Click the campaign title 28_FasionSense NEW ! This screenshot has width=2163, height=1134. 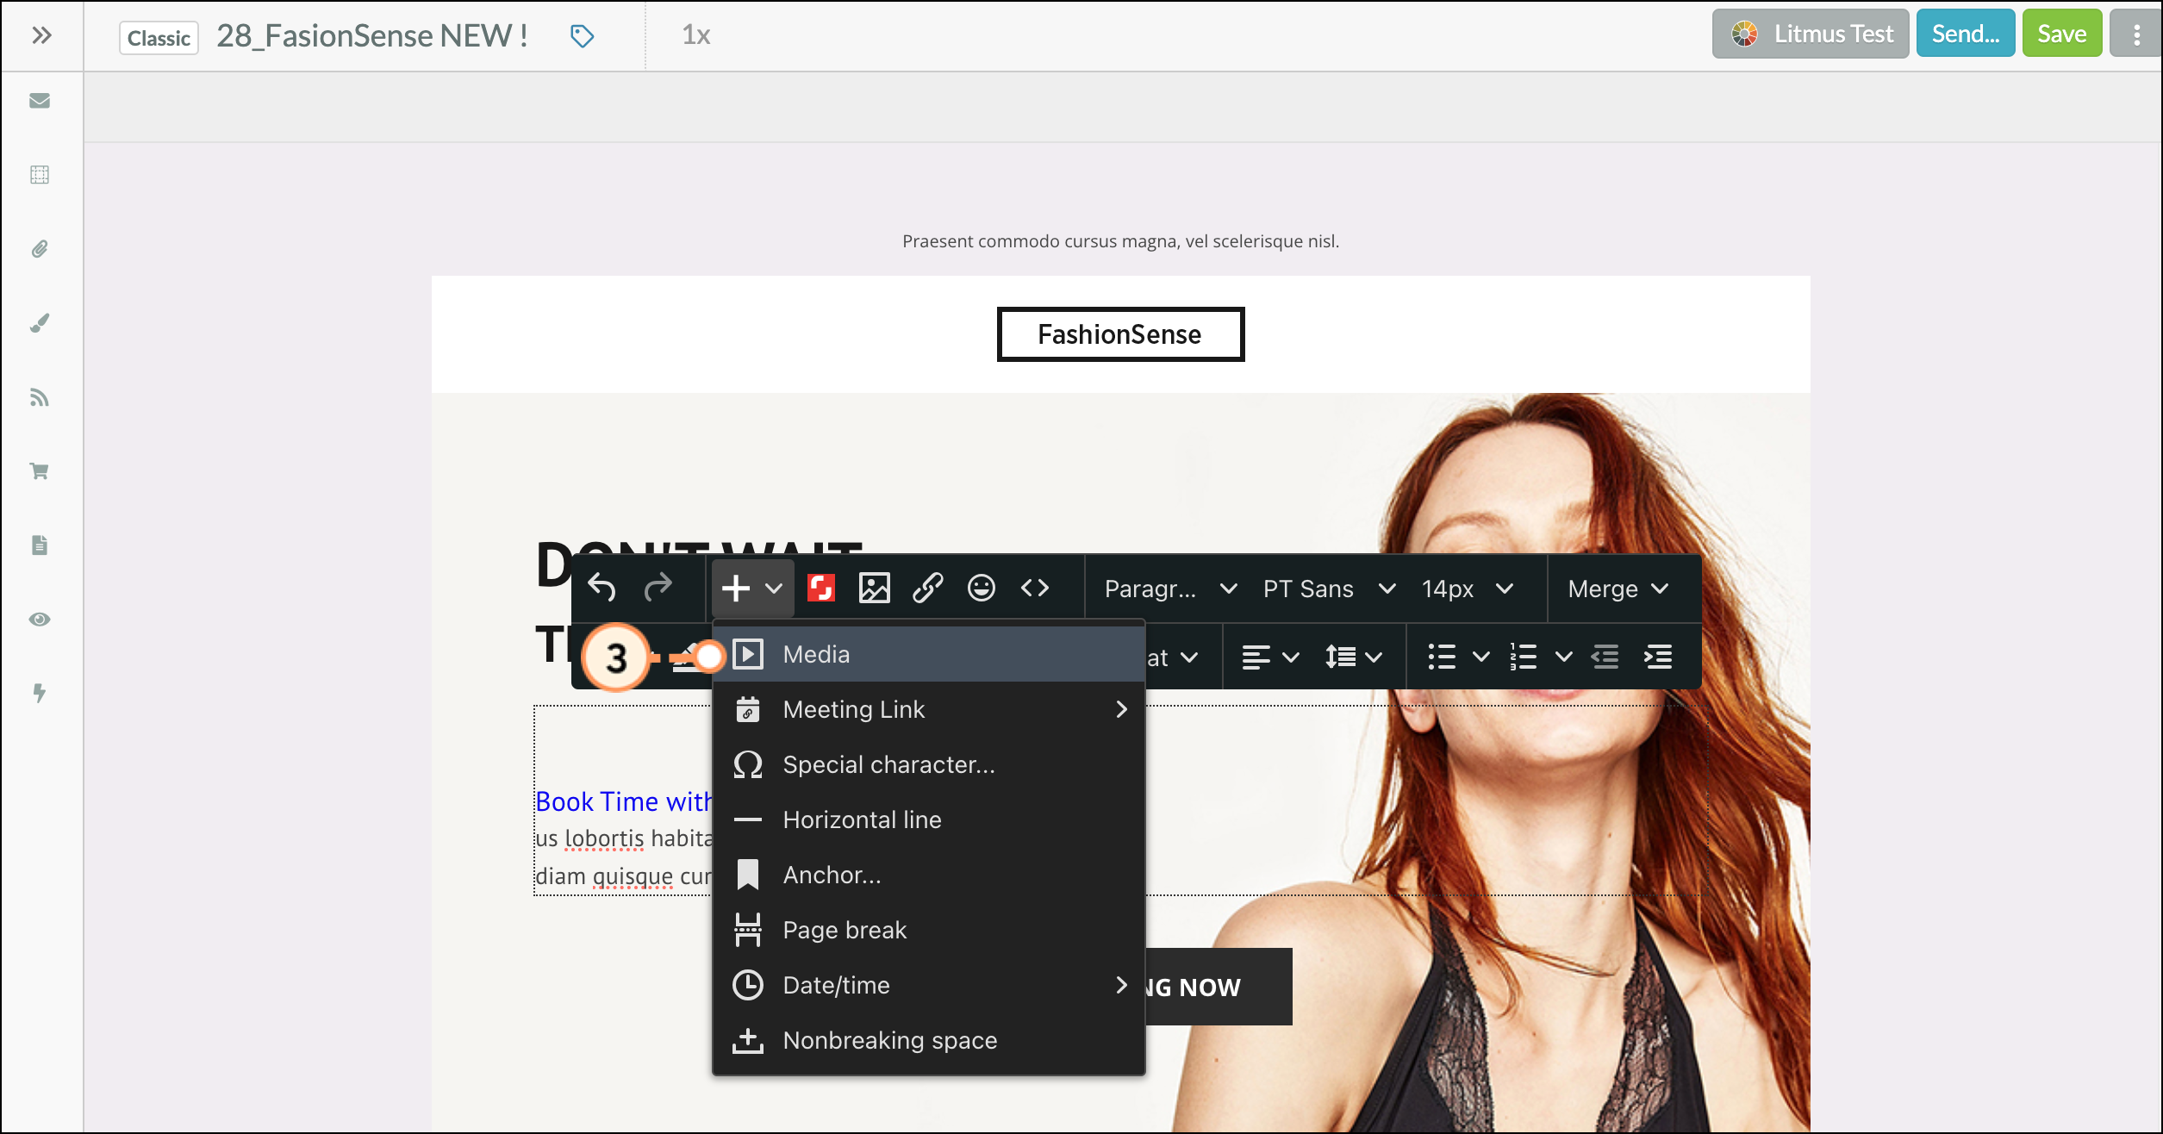click(371, 35)
